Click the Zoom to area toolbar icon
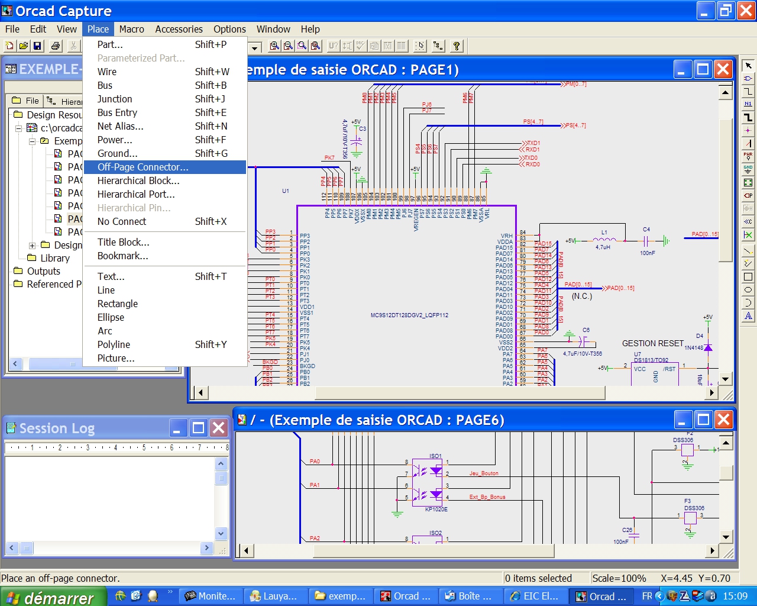Image resolution: width=757 pixels, height=606 pixels. click(302, 46)
